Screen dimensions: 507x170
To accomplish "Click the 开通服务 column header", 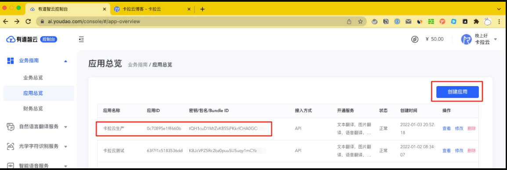I will 345,111.
